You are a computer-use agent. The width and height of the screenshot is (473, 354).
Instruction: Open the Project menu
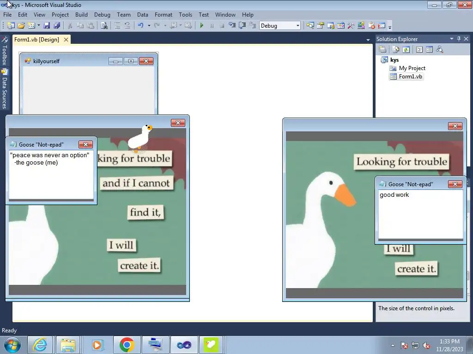60,14
